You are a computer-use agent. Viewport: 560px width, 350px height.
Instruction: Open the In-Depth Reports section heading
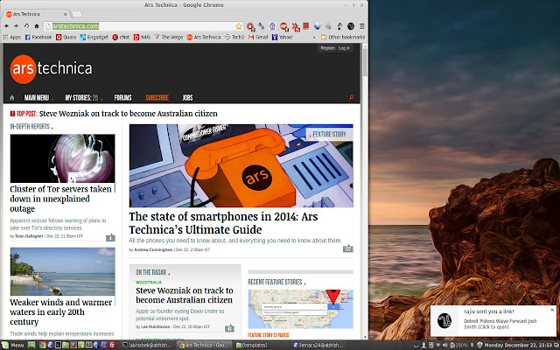(x=31, y=126)
